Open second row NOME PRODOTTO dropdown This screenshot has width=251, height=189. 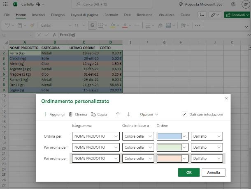[x=96, y=147]
